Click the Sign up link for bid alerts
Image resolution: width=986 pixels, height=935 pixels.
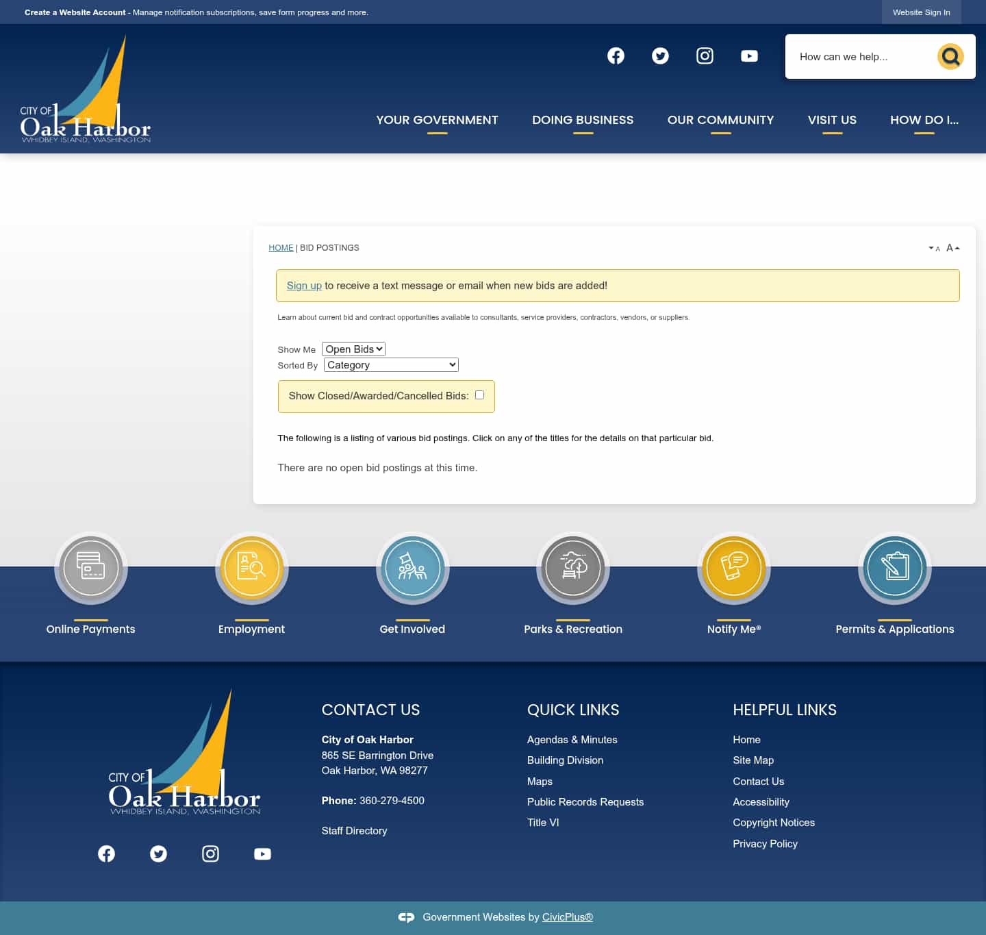click(x=304, y=286)
